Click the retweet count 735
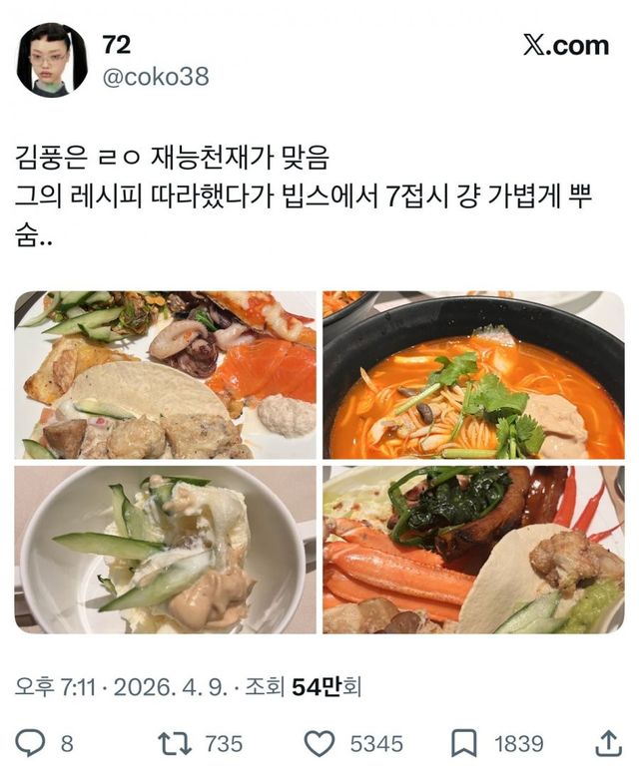The width and height of the screenshot is (639, 780). [224, 744]
